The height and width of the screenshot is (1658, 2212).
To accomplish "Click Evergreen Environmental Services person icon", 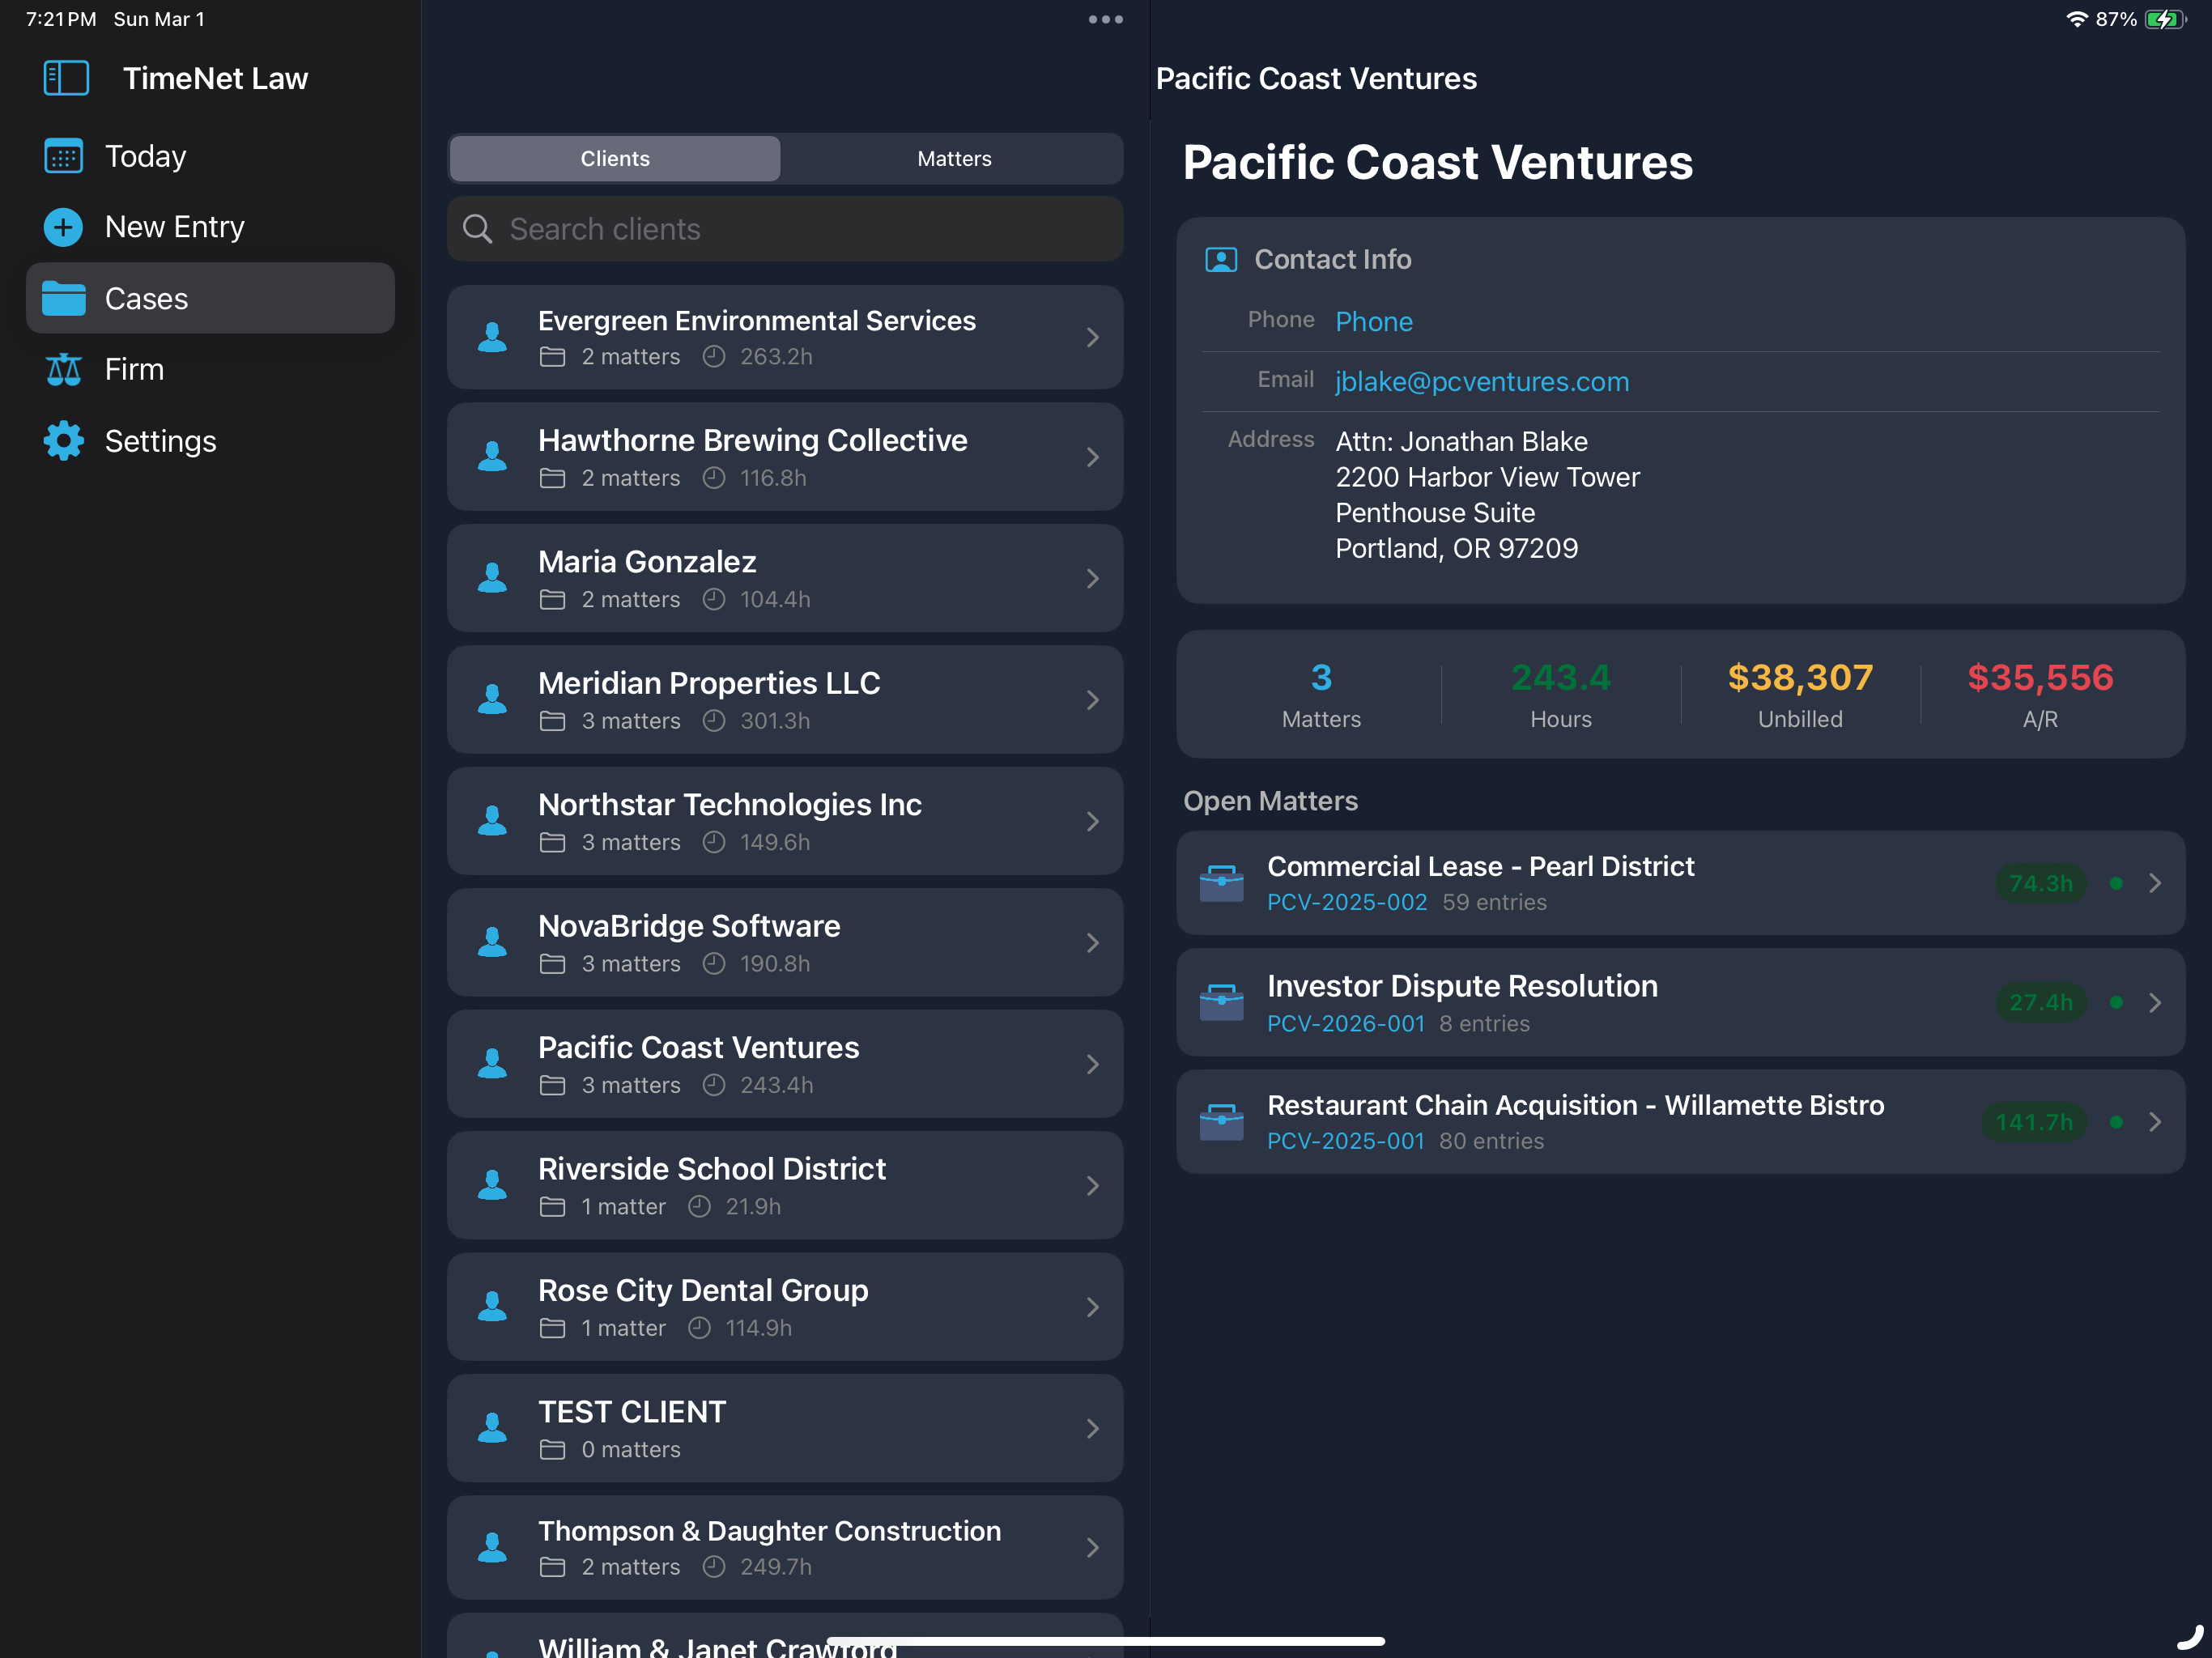I will point(492,337).
